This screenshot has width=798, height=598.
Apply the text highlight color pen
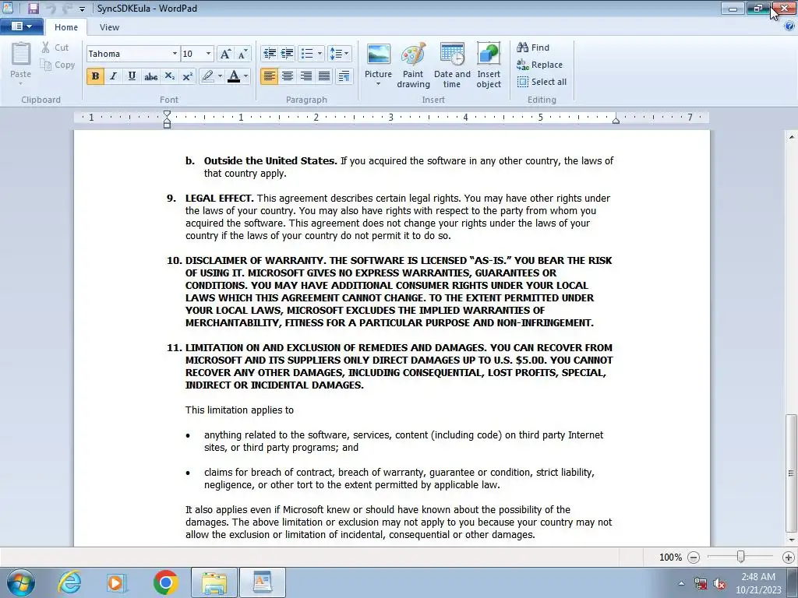[207, 76]
